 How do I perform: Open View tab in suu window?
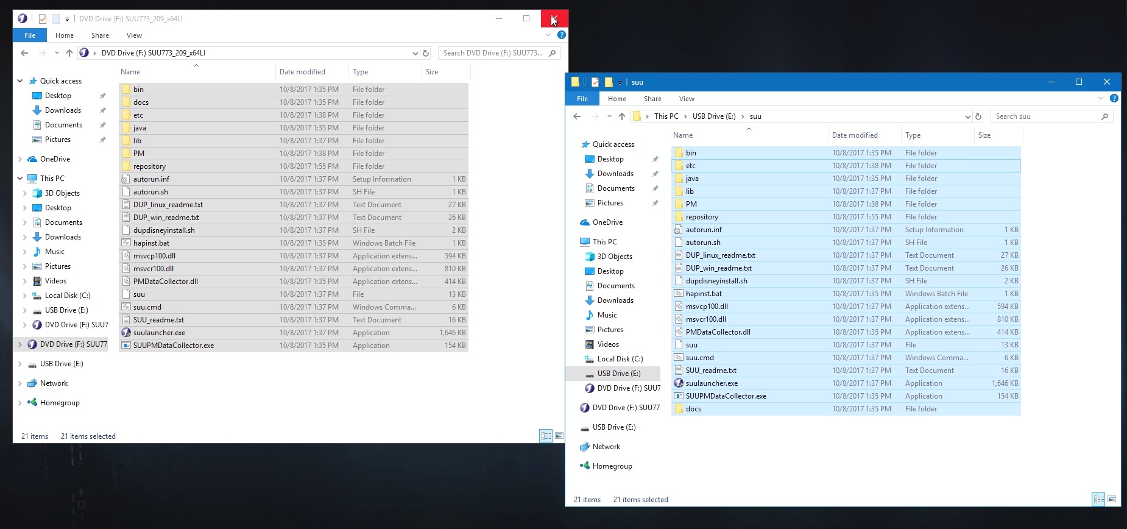click(687, 99)
